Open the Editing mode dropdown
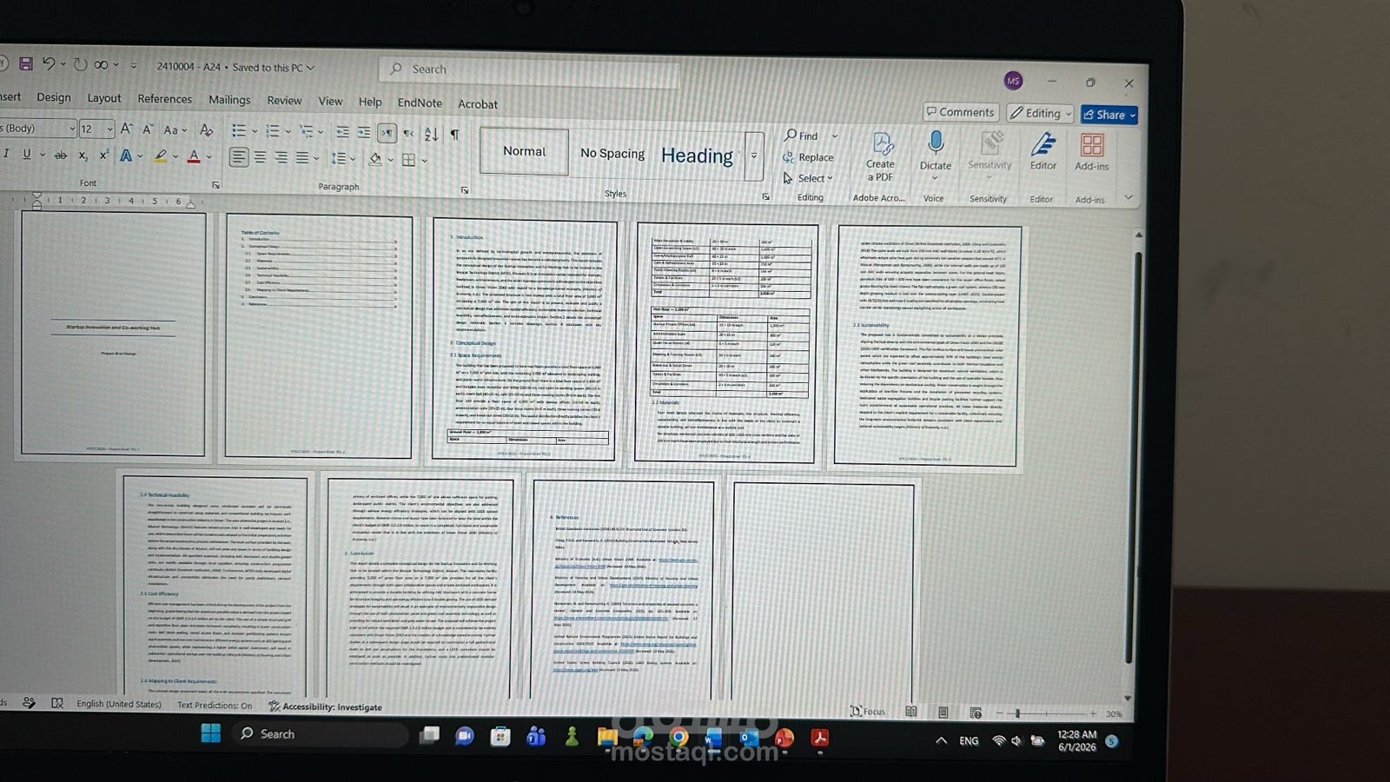 point(1041,113)
